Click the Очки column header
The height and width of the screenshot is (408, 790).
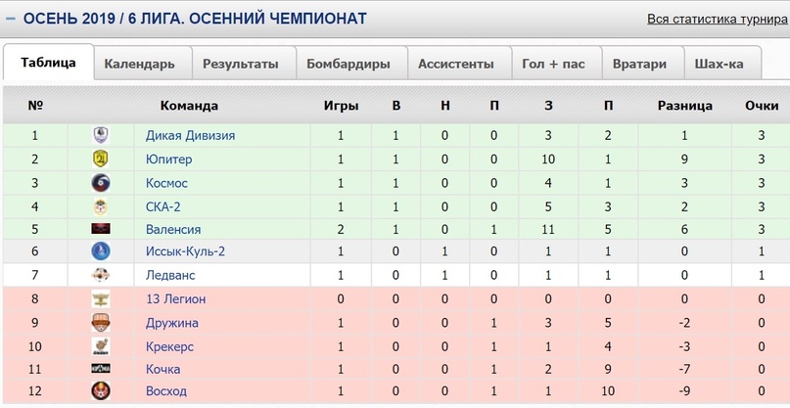point(762,106)
